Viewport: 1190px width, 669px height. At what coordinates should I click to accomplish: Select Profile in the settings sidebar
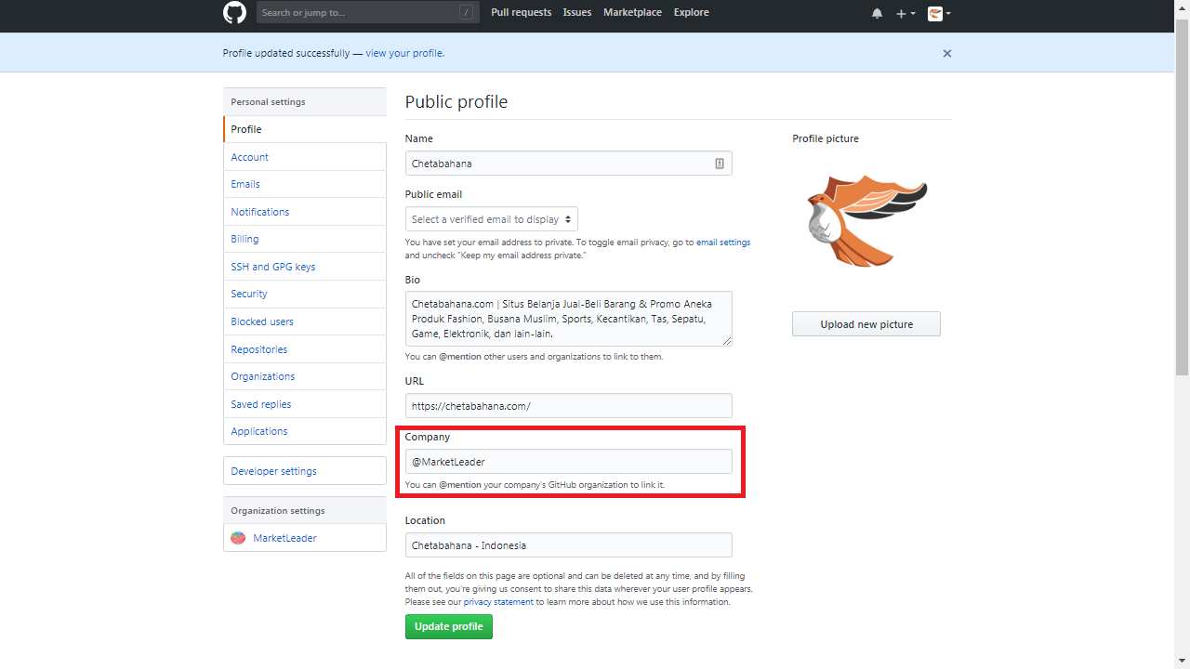coord(305,129)
